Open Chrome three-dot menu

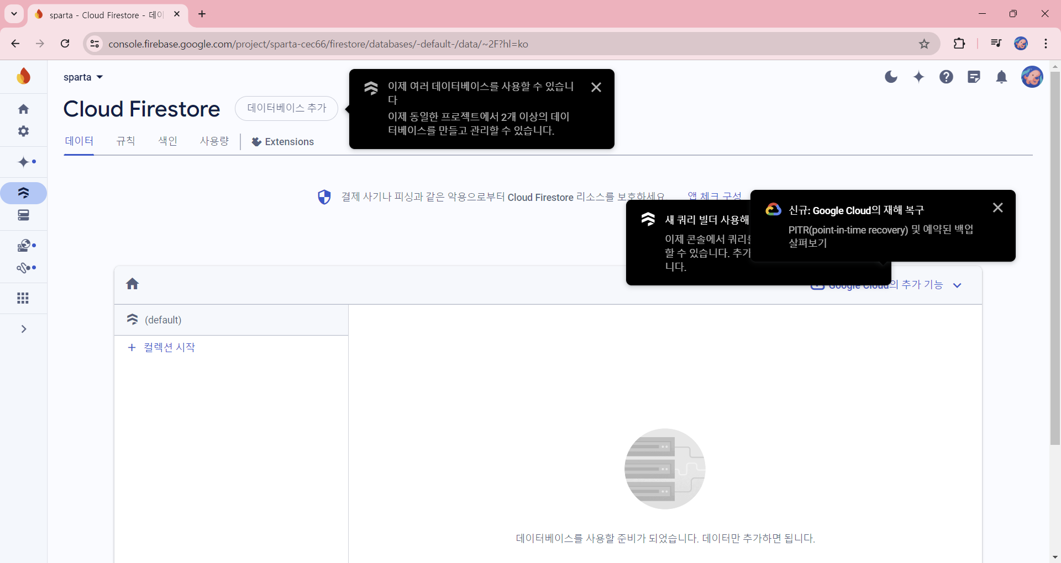coord(1046,44)
